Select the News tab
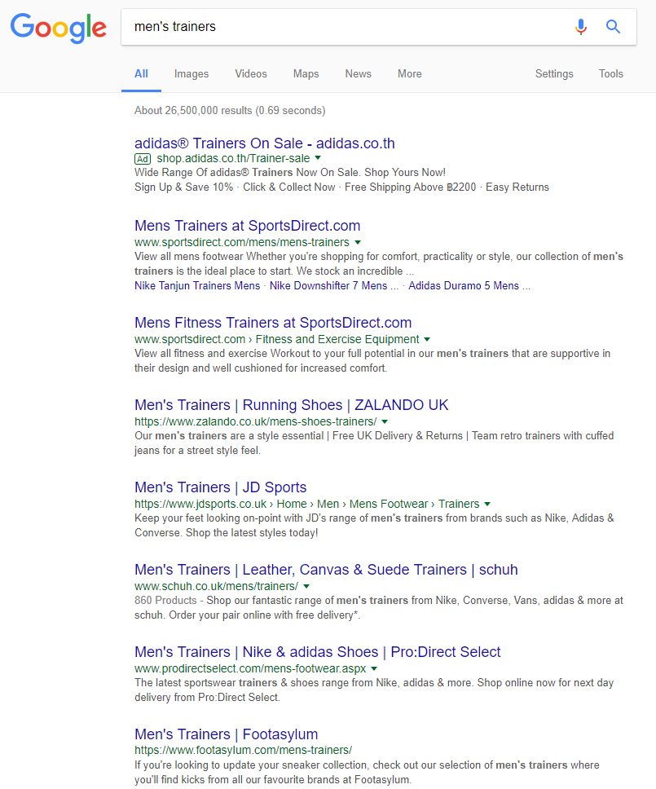Screen dimensions: 656x789 pos(358,73)
